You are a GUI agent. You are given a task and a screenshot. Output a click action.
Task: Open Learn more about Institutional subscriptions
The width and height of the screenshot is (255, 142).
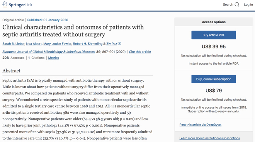click(x=209, y=138)
